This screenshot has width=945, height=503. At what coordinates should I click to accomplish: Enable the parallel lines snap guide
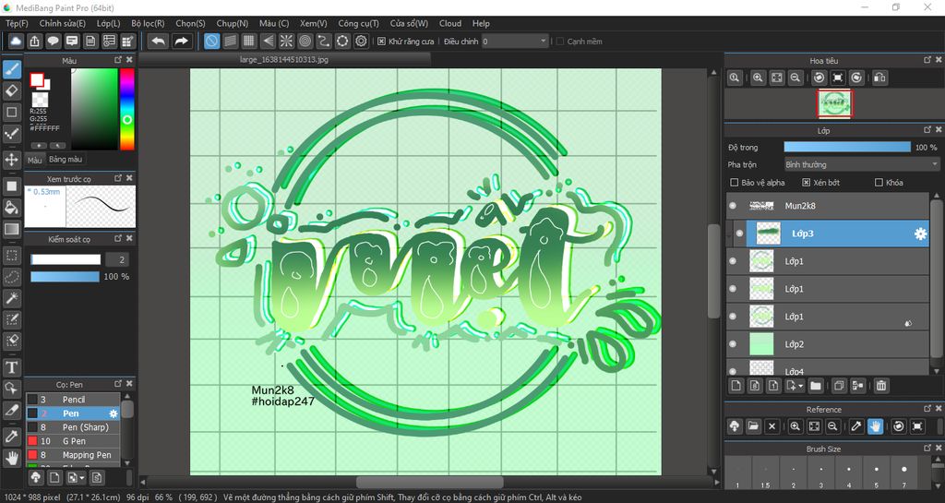click(x=230, y=41)
